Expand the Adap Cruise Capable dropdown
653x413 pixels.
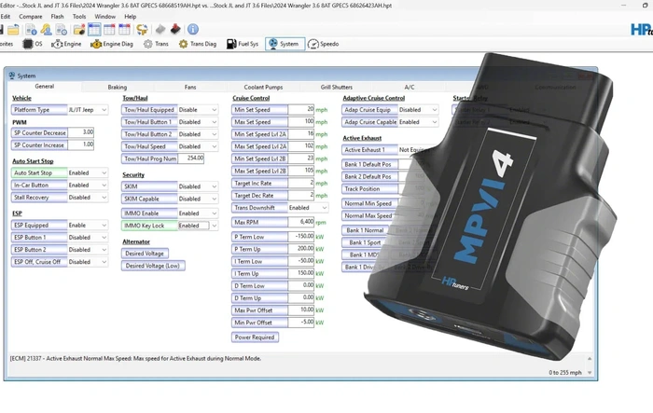pyautogui.click(x=435, y=122)
